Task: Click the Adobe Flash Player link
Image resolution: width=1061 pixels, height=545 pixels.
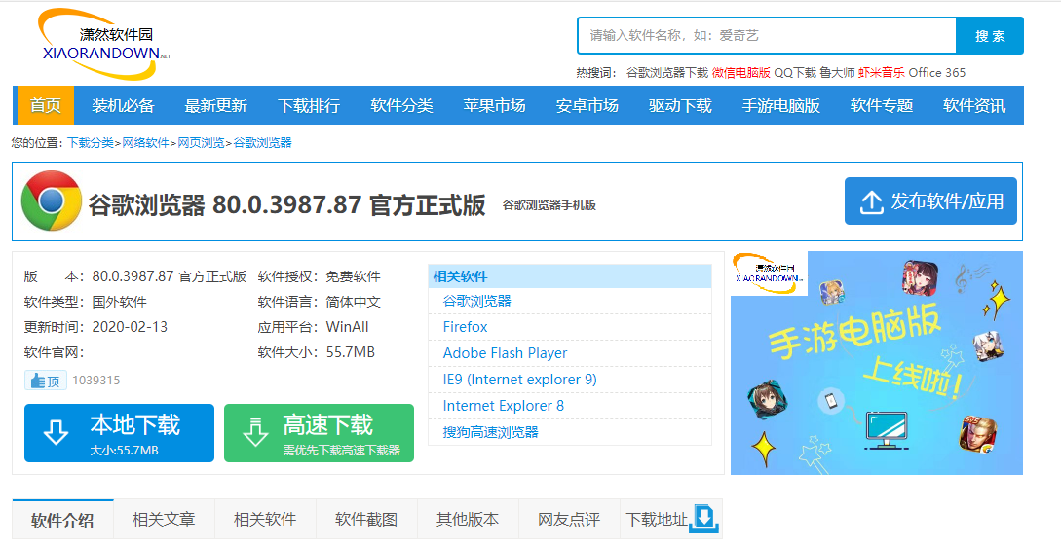Action: [505, 353]
